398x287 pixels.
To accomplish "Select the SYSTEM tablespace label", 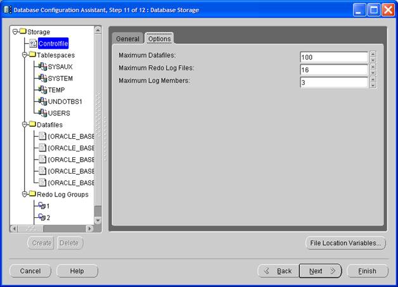I will 60,79.
